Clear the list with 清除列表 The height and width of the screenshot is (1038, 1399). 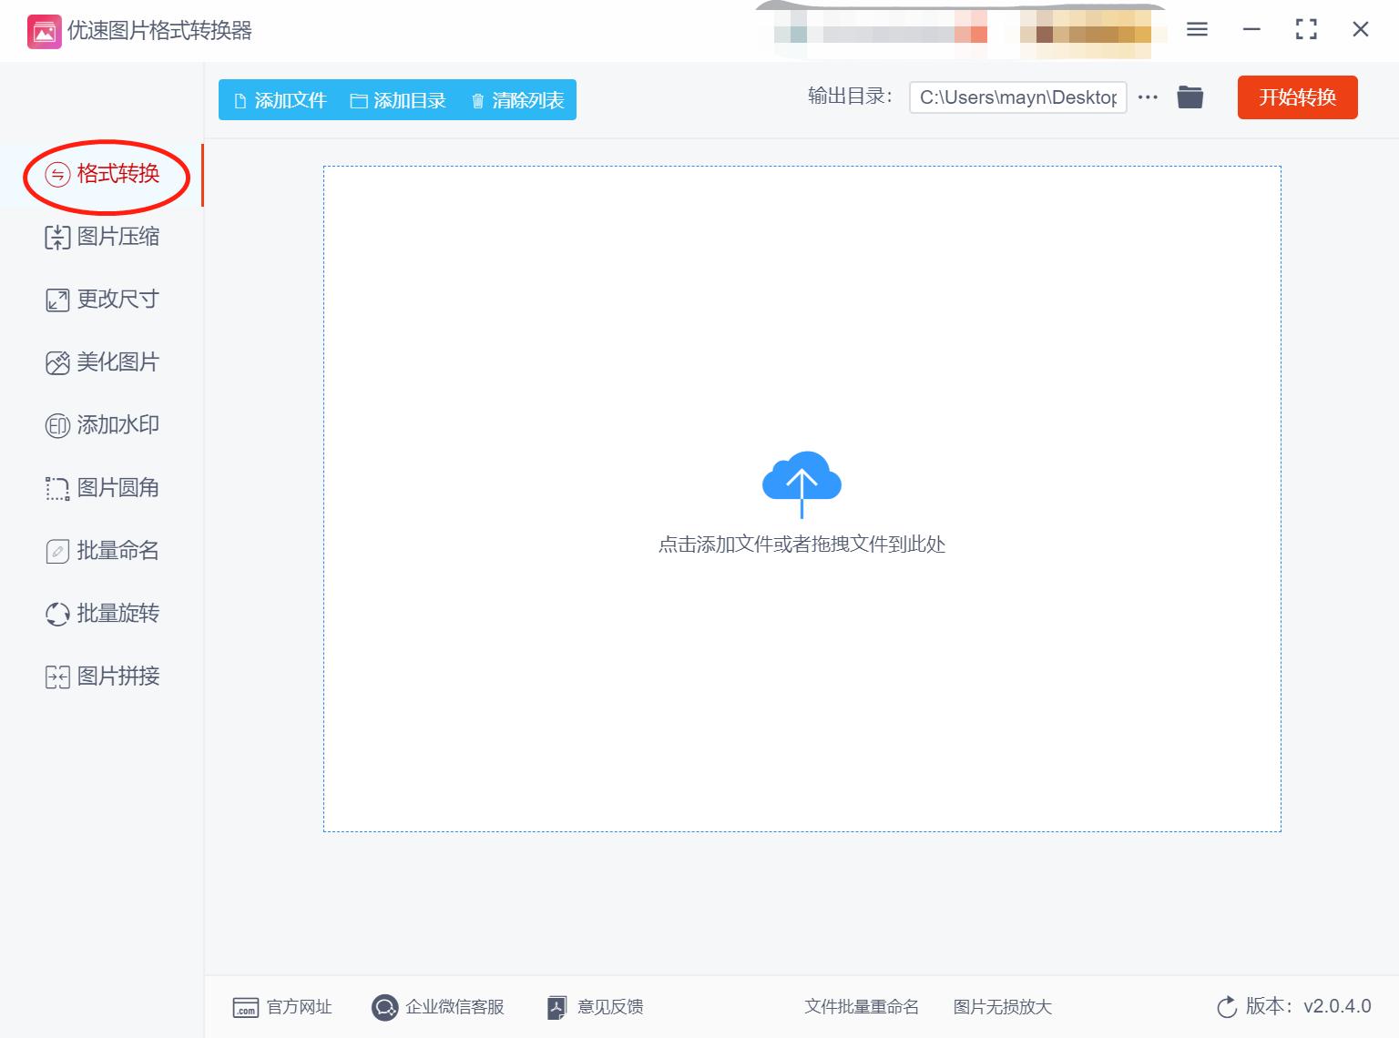coord(516,100)
